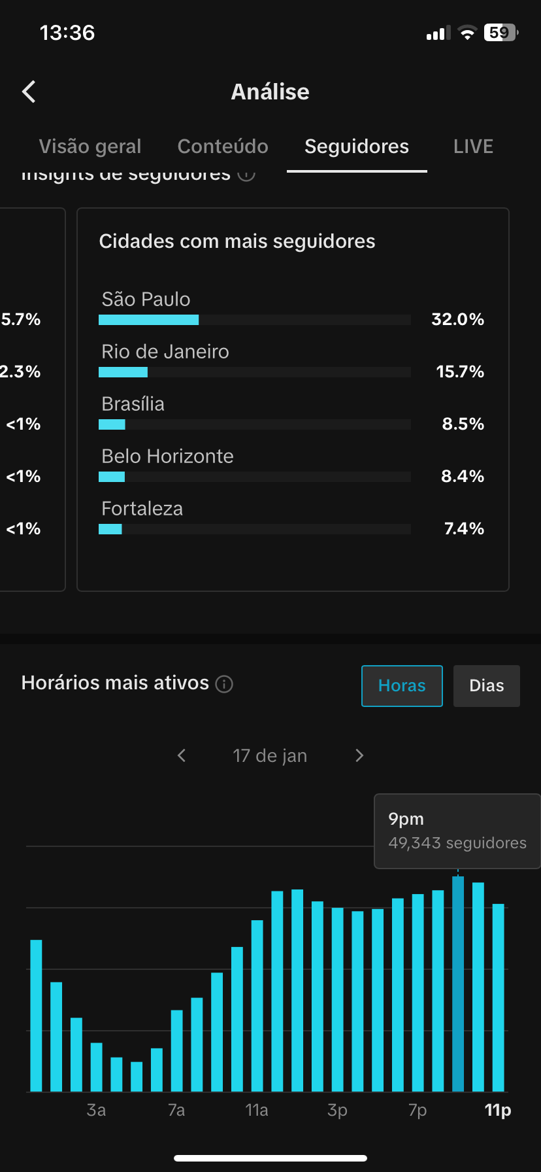Tap the 17 de jan date label

pos(270,755)
